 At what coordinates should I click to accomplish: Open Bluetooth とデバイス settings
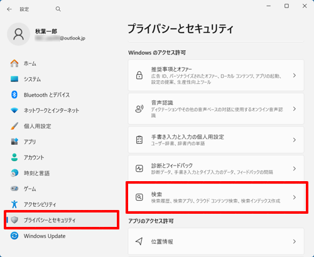click(46, 95)
